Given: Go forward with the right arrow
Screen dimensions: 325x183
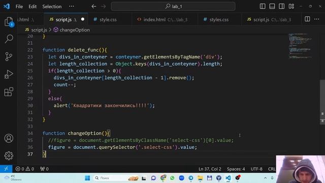Looking at the screenshot, I should pos(103,7).
